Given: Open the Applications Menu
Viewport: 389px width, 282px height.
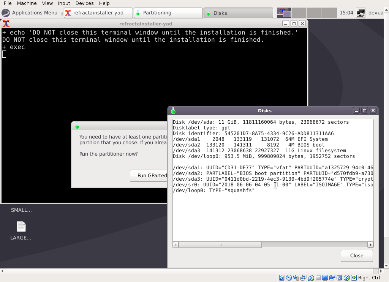Looking at the screenshot, I should click(x=30, y=13).
